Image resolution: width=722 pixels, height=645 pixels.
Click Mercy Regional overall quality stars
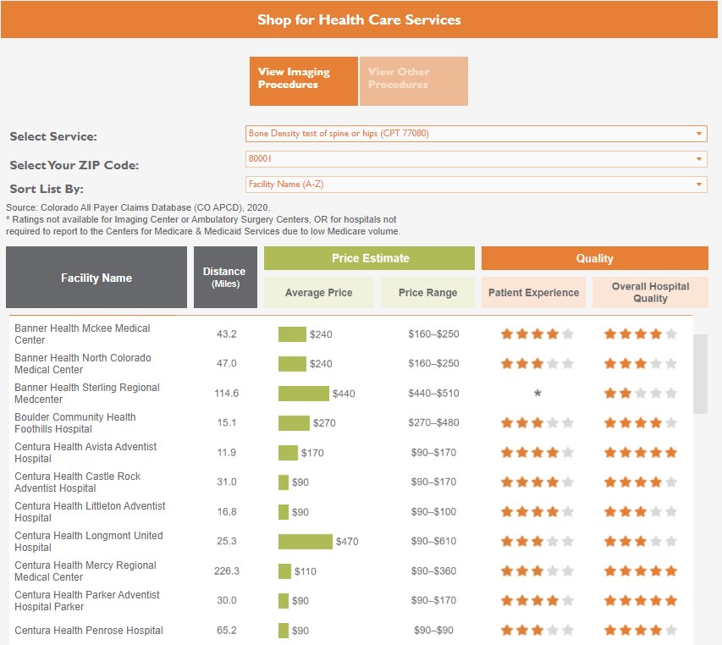pos(641,571)
